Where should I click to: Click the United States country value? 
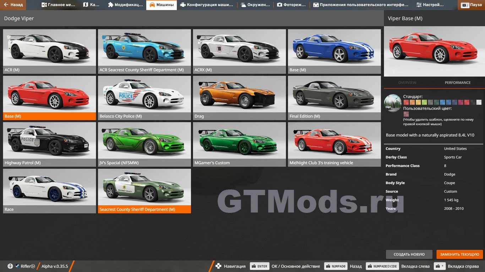[455, 149]
